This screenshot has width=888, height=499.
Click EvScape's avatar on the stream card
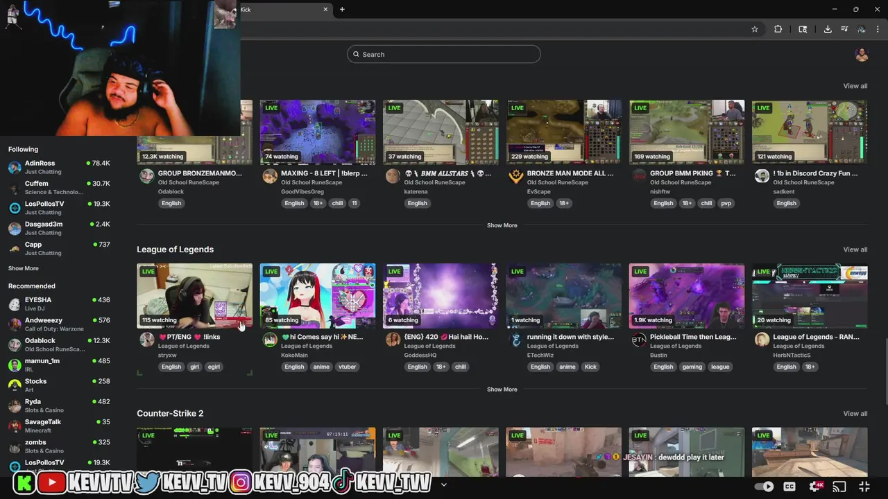point(516,176)
